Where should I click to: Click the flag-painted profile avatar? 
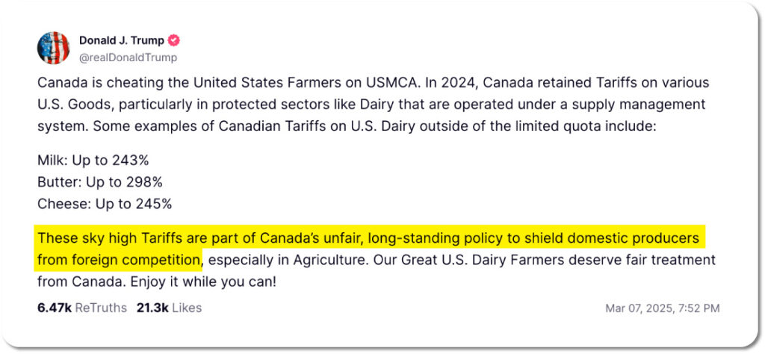[x=53, y=48]
